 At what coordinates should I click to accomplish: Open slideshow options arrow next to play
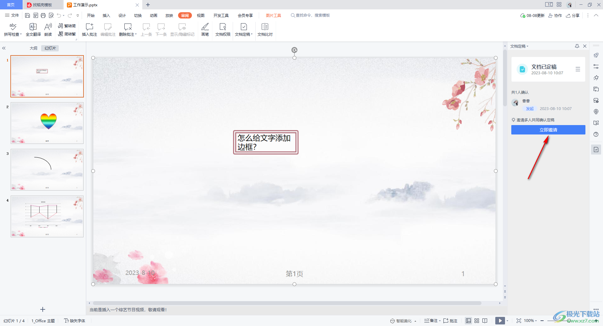(508, 321)
